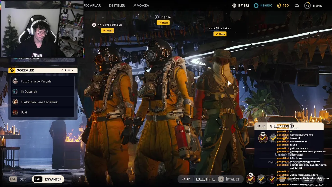Click the crown icon beside Mr.BayFabulous
This screenshot has width=332, height=187.
(x=94, y=25)
